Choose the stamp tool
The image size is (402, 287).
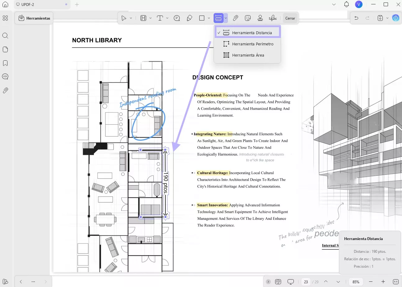click(260, 18)
